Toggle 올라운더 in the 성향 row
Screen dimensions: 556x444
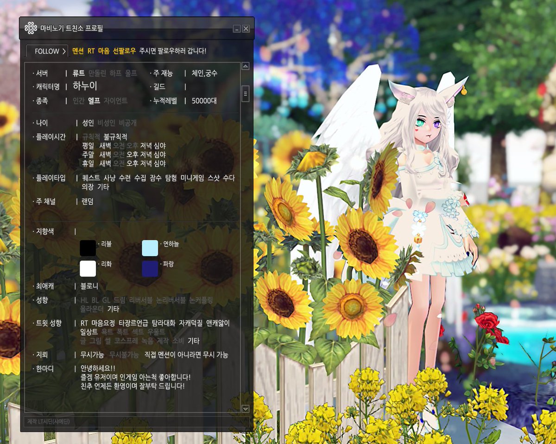pos(93,308)
